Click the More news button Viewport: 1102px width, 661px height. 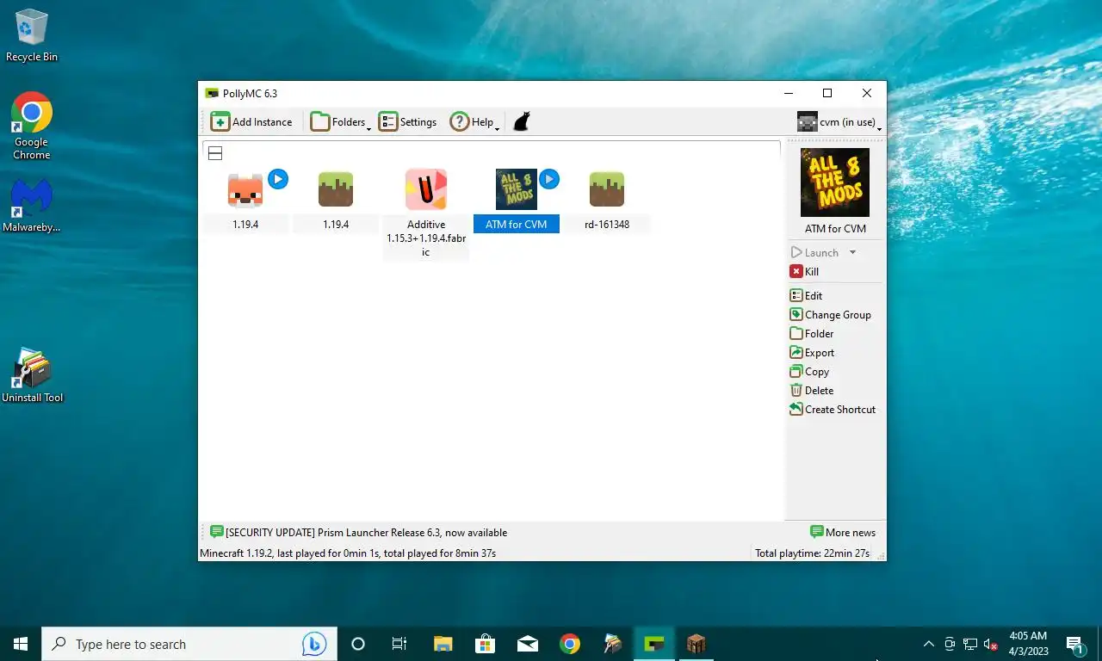843,533
